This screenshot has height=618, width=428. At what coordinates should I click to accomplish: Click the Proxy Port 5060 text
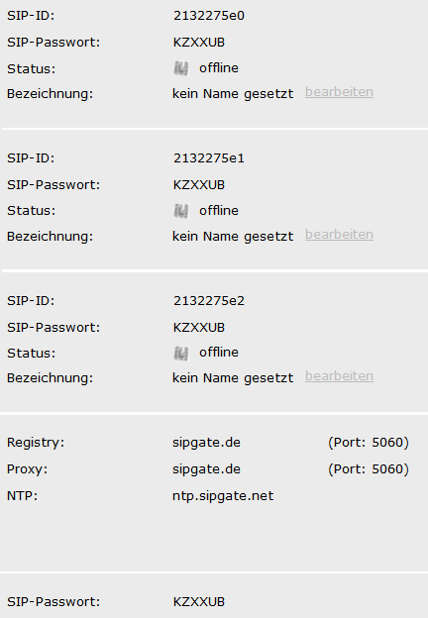pos(369,469)
